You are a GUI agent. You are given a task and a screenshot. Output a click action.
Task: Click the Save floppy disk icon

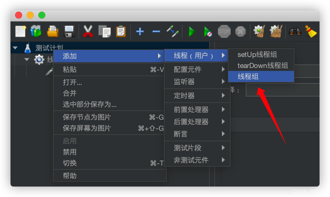pyautogui.click(x=69, y=32)
